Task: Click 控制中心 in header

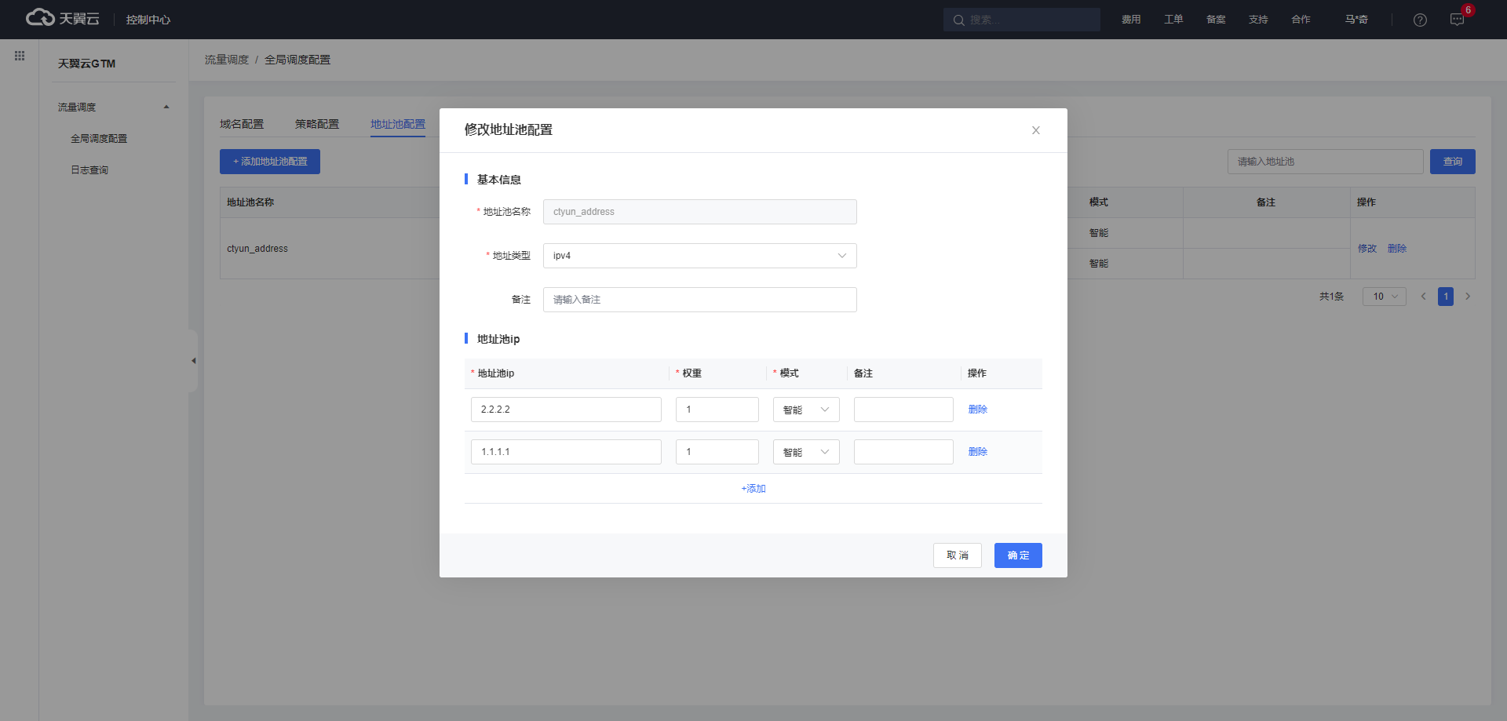Action: 148,20
